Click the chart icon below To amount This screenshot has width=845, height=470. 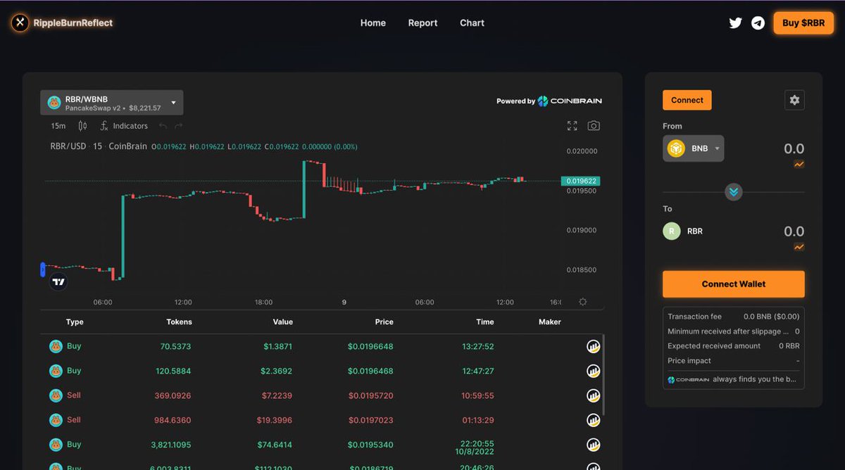tap(799, 247)
